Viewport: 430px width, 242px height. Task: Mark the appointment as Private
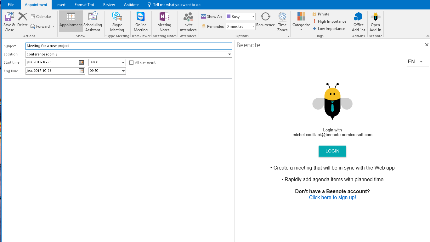[x=321, y=14]
